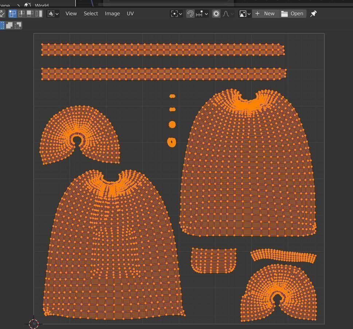Switch to island selection mode
This screenshot has width=353, height=329.
point(39,14)
